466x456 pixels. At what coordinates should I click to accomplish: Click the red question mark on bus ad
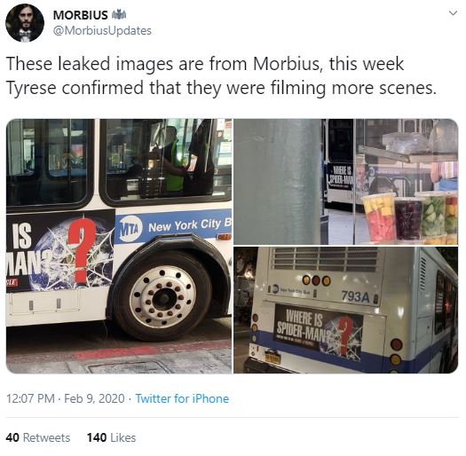[82, 250]
